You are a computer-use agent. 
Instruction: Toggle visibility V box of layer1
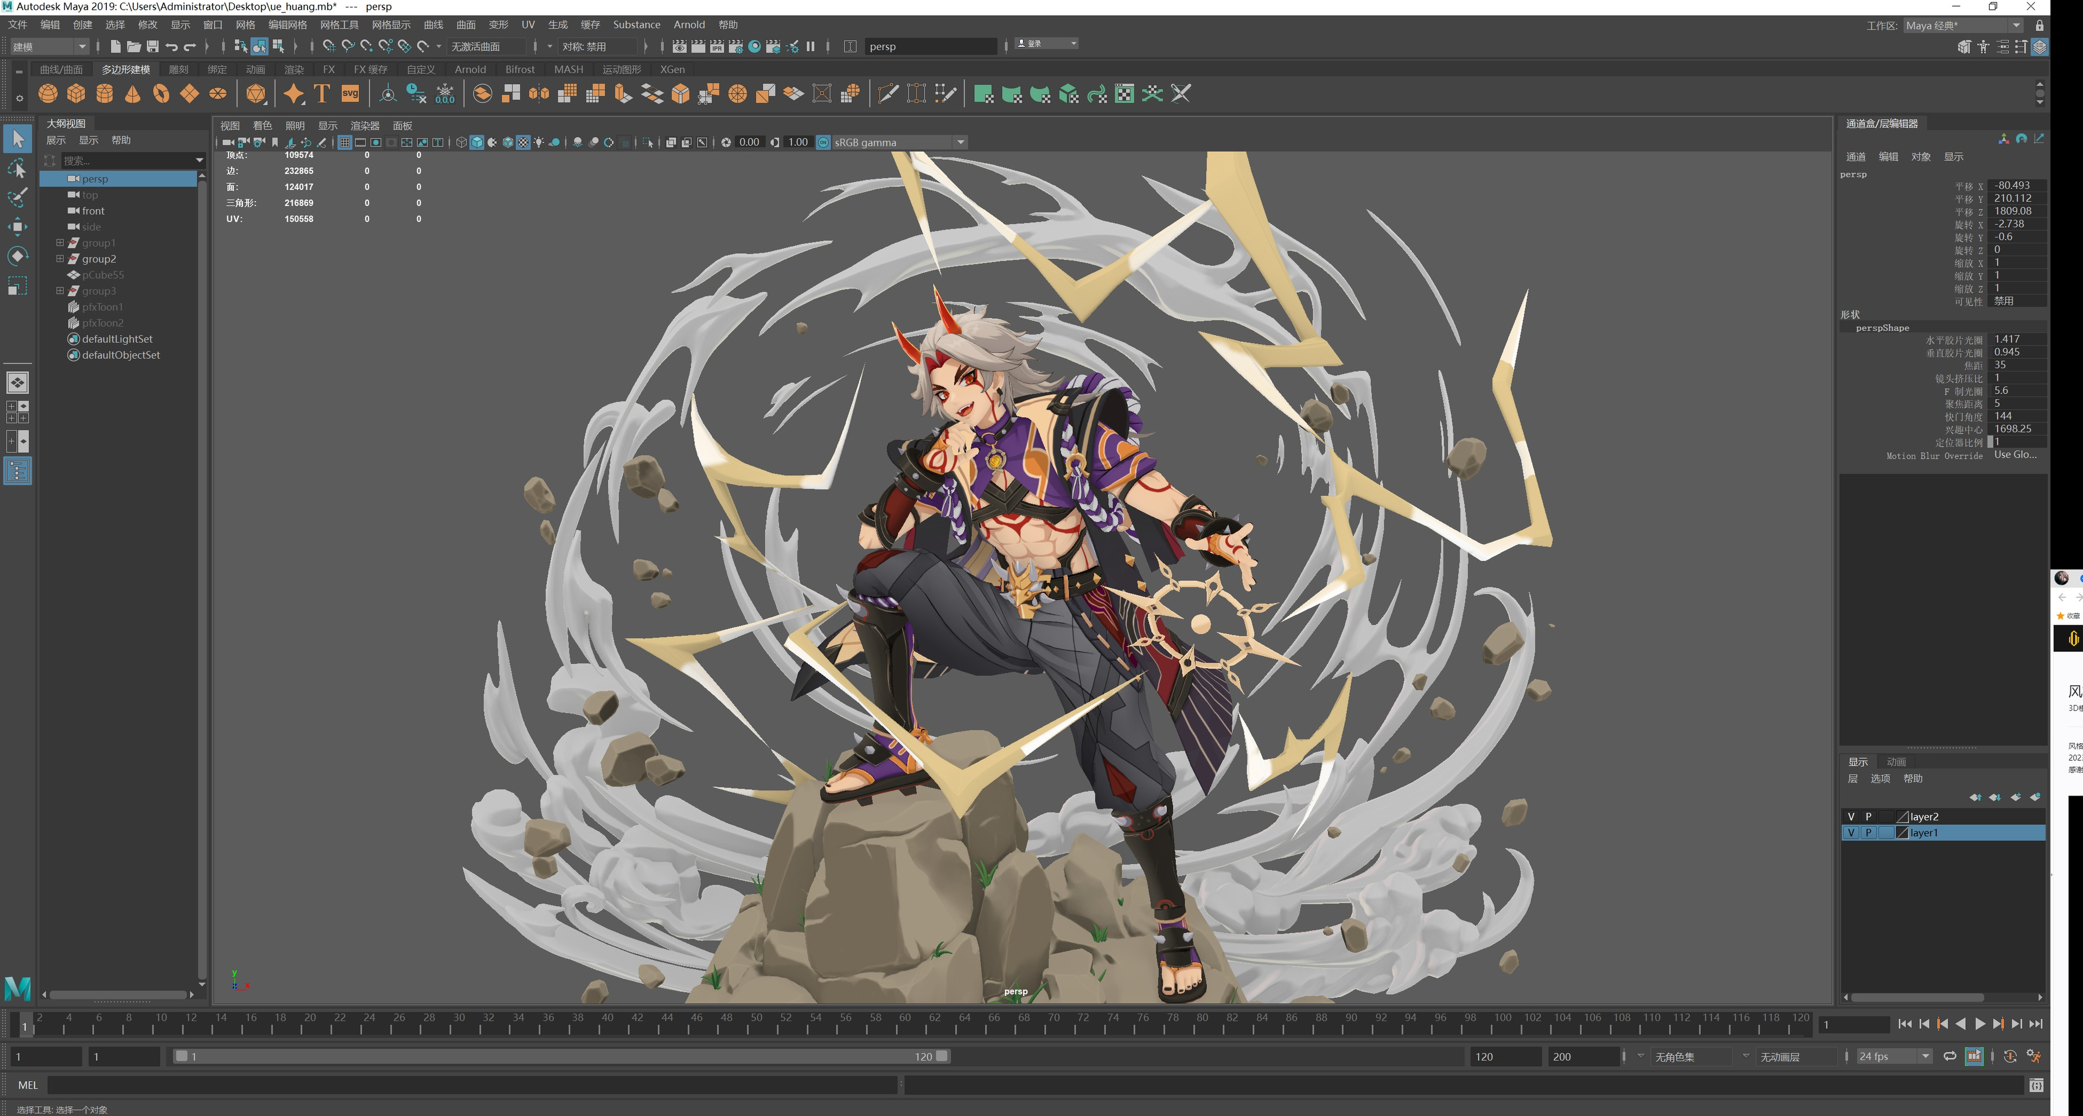click(1851, 833)
